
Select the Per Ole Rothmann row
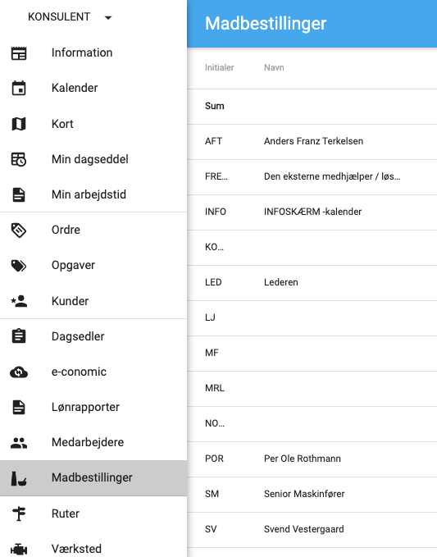(x=312, y=459)
